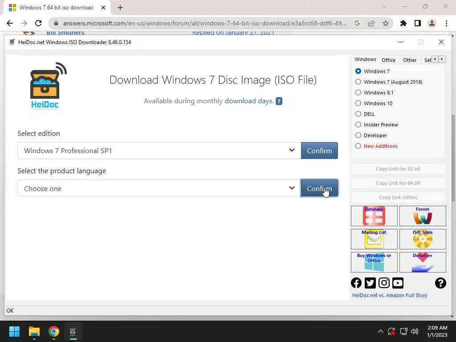Open volume control in system tray
The height and width of the screenshot is (342, 456).
415,331
